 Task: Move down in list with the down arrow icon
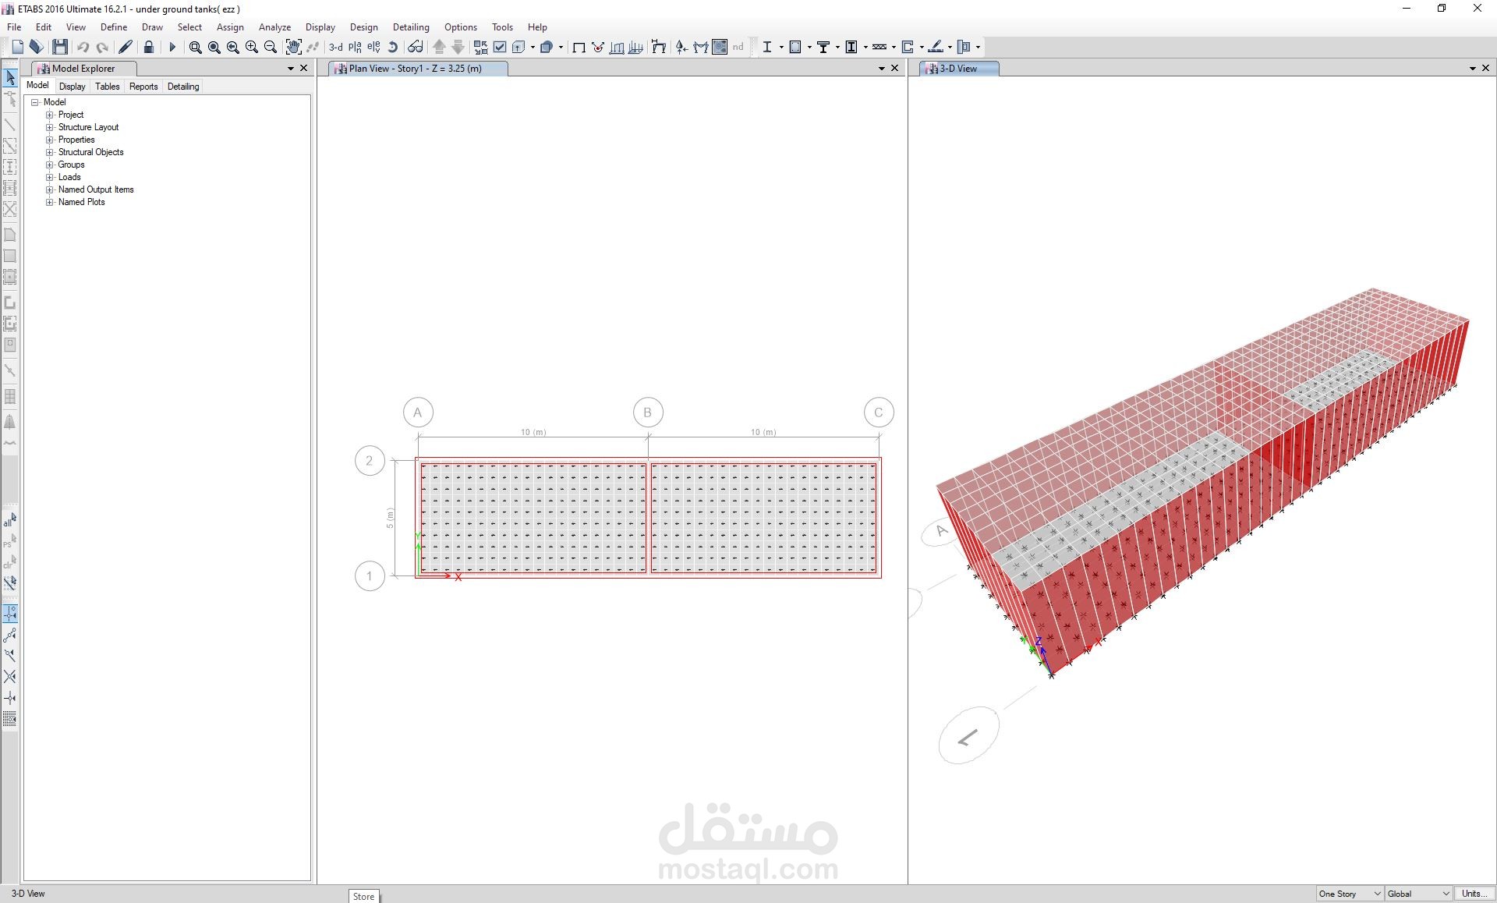pyautogui.click(x=458, y=47)
